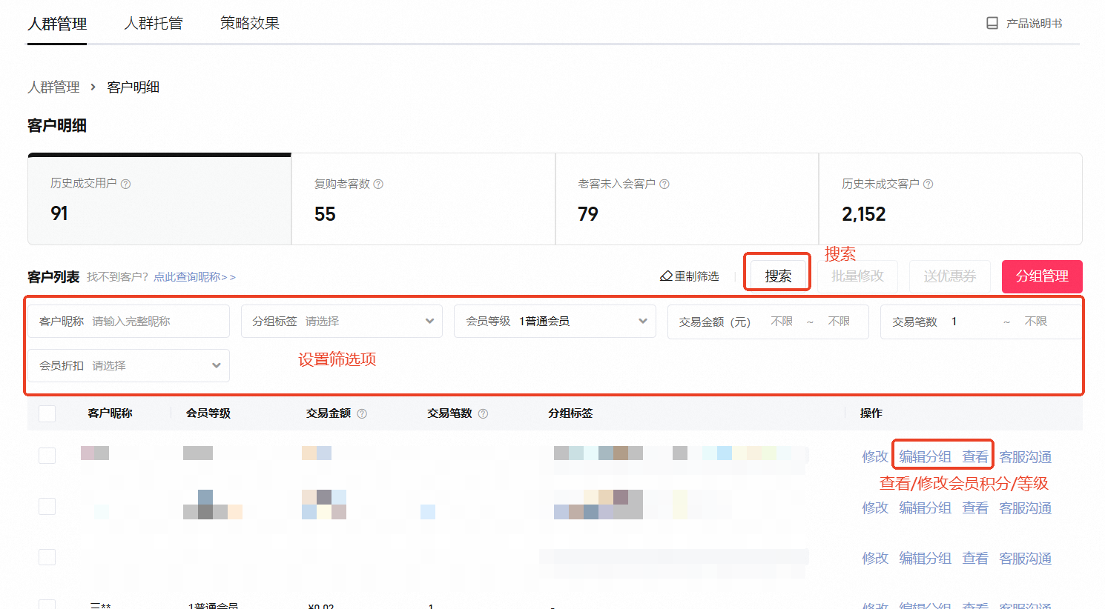Click 交易金额 maximum 不限 field

tap(839, 322)
